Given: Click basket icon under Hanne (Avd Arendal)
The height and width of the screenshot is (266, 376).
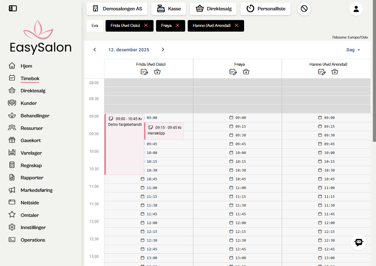Looking at the screenshot, I should (335, 72).
